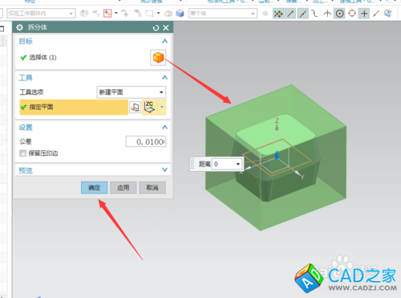401x298 pixels.
Task: Click the ZC plane type icon
Action: 150,107
